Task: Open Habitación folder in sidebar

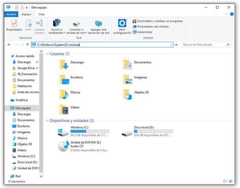Action: click(23, 86)
